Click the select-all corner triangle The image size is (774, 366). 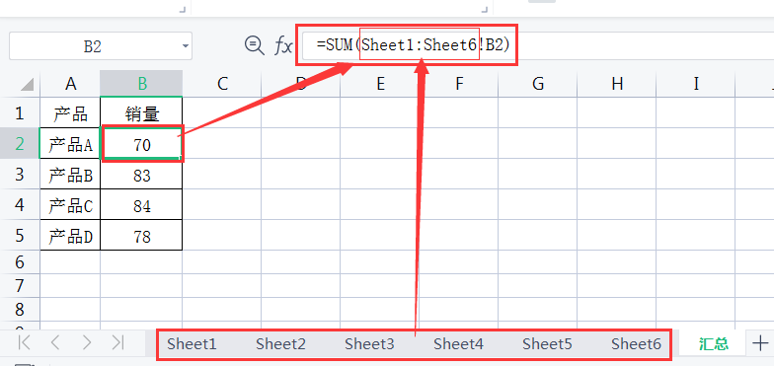(x=27, y=85)
